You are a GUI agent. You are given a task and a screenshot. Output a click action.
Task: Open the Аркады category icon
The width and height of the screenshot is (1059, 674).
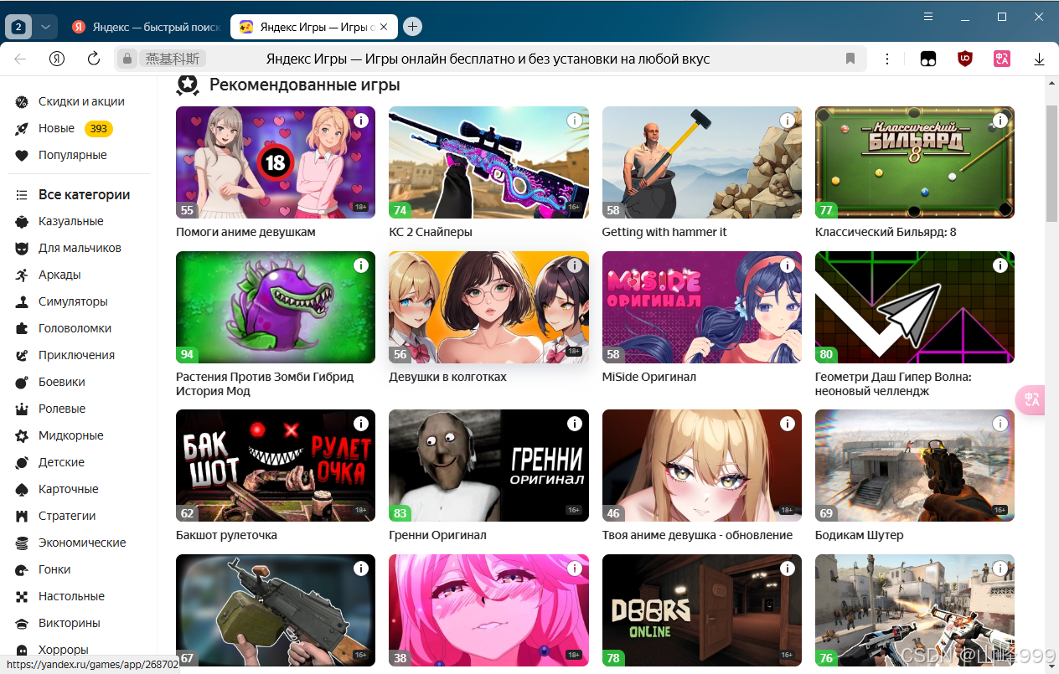point(23,275)
